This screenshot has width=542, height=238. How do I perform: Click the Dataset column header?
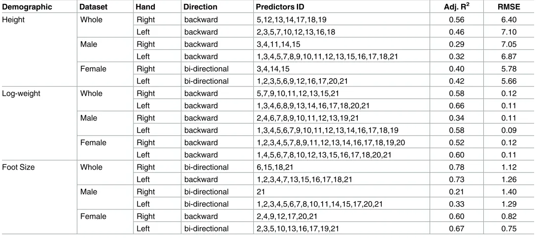click(x=93, y=7)
